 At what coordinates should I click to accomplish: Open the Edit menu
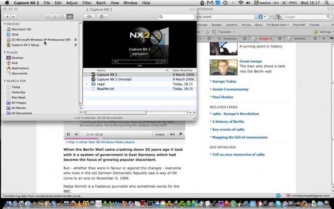[58, 3]
